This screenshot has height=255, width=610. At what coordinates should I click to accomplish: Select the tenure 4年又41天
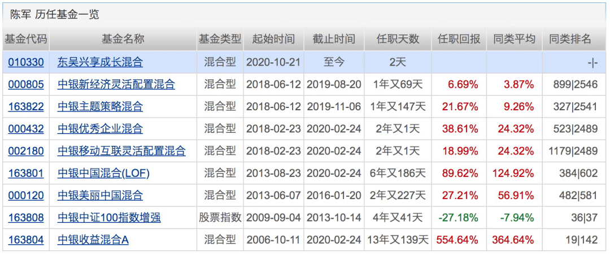pyautogui.click(x=398, y=218)
